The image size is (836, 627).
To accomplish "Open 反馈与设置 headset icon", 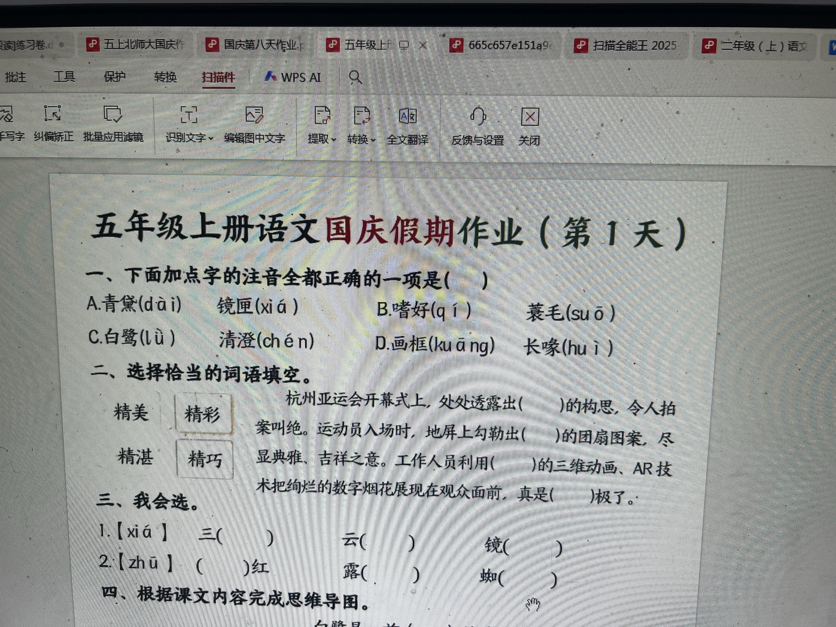I will (478, 116).
